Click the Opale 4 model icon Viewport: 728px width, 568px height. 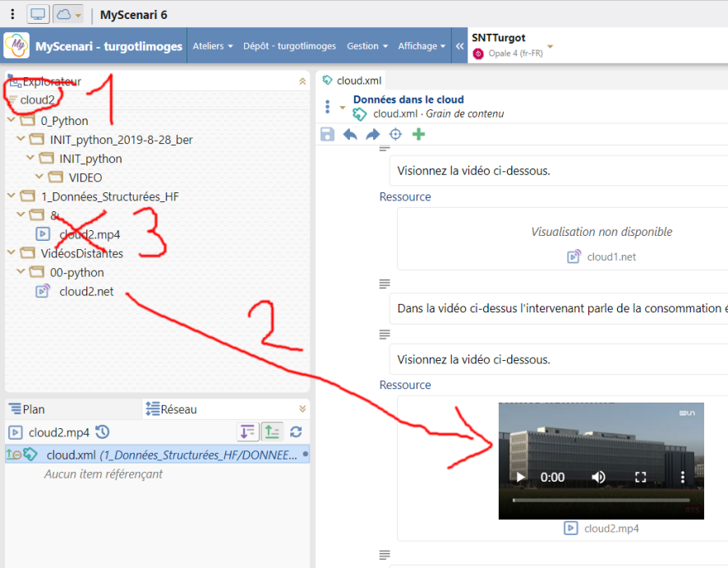tap(477, 53)
